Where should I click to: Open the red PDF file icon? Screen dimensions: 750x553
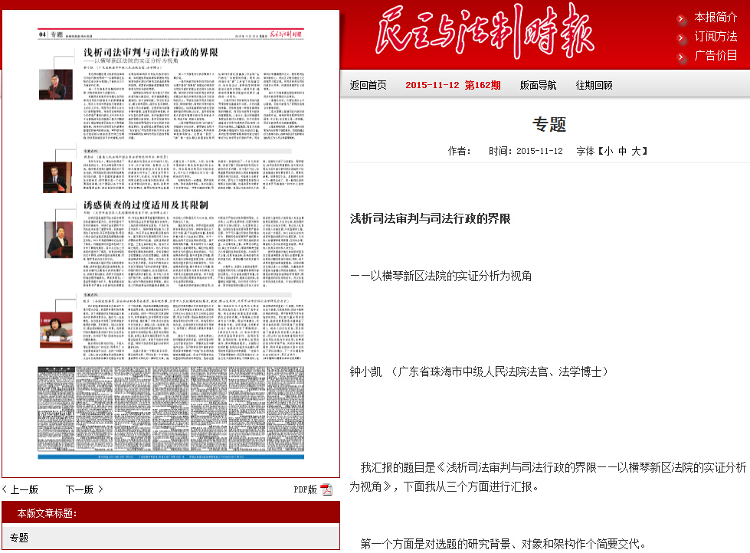tap(326, 490)
